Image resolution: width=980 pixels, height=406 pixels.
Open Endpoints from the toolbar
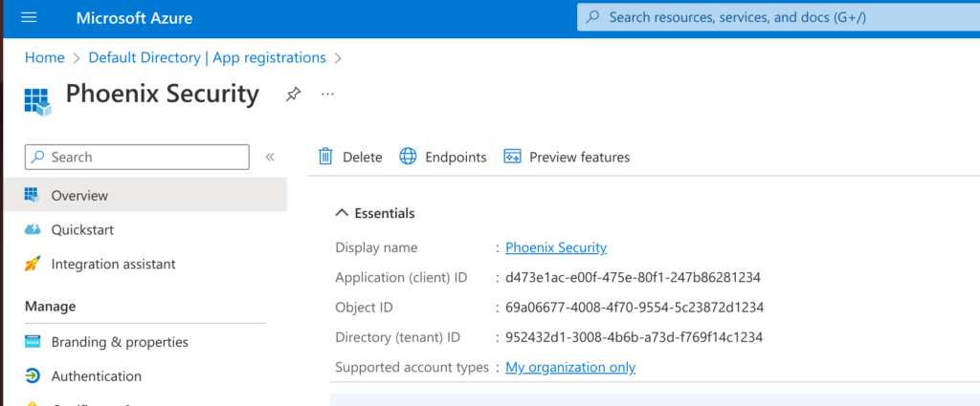(442, 158)
